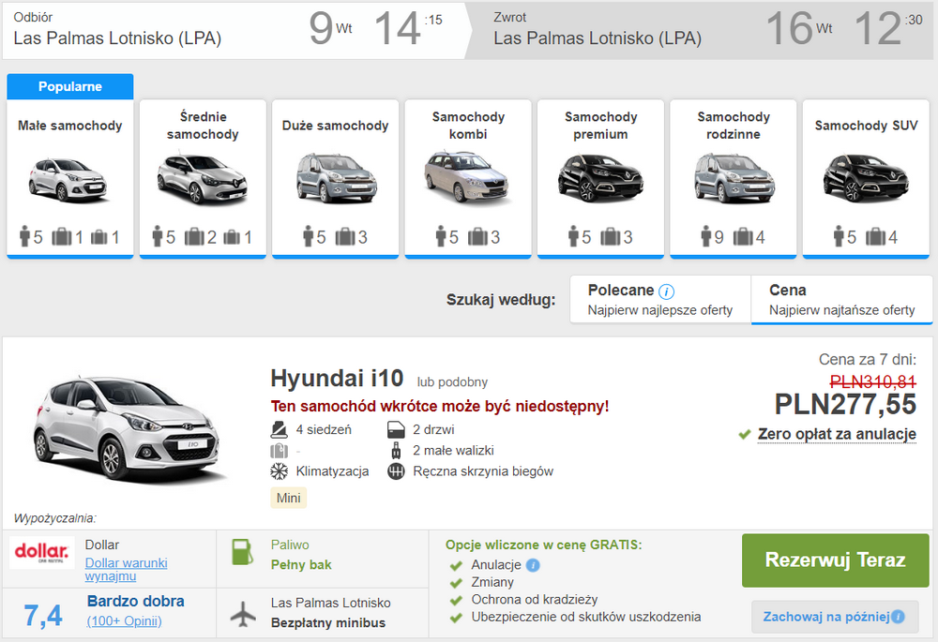Select the Małe samochody category card
The width and height of the screenshot is (938, 642).
tap(70, 179)
